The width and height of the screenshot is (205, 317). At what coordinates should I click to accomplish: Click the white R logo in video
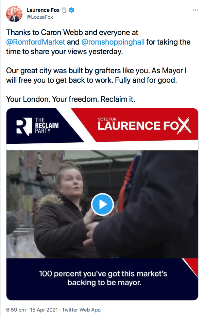tap(24, 126)
